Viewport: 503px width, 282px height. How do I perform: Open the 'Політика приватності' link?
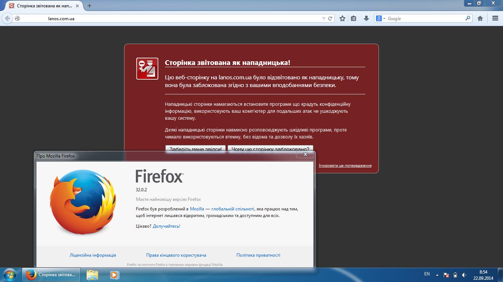click(x=258, y=255)
